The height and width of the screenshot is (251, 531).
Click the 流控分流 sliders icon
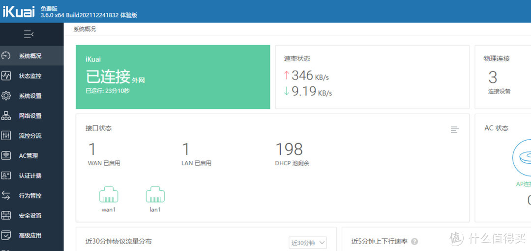[6, 136]
